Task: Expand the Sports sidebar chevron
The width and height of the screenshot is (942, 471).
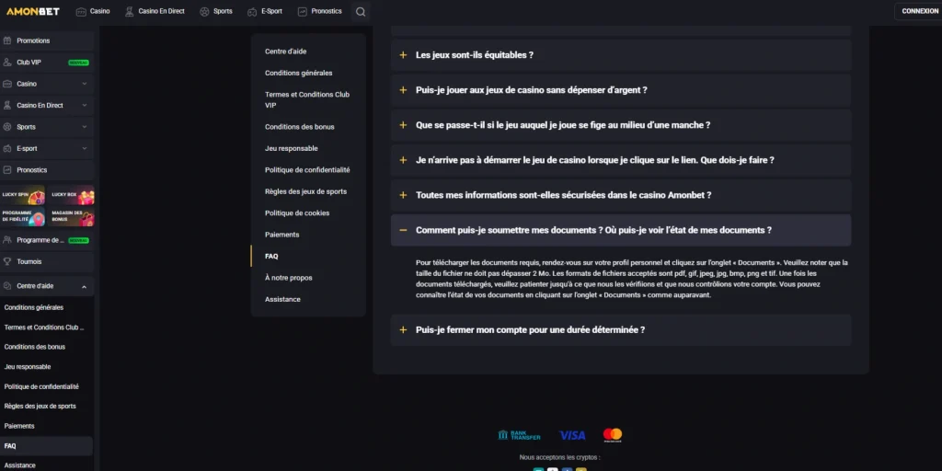Action: pos(84,127)
